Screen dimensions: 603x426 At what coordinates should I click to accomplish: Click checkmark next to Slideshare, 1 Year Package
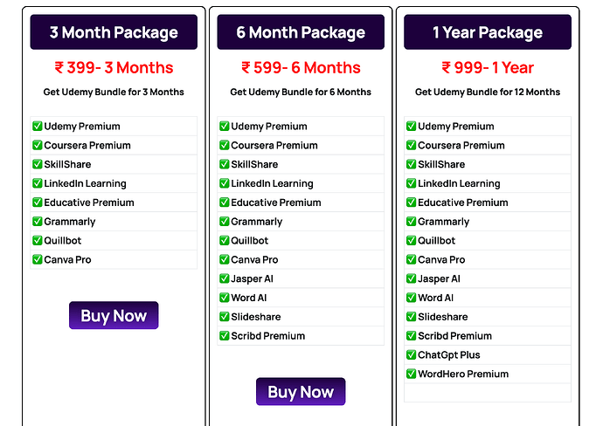411,317
